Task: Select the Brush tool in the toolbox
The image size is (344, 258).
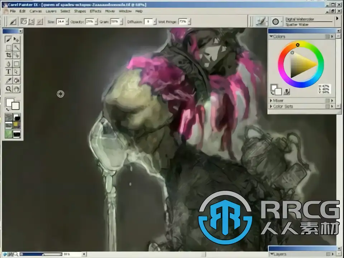Action: pos(8,39)
